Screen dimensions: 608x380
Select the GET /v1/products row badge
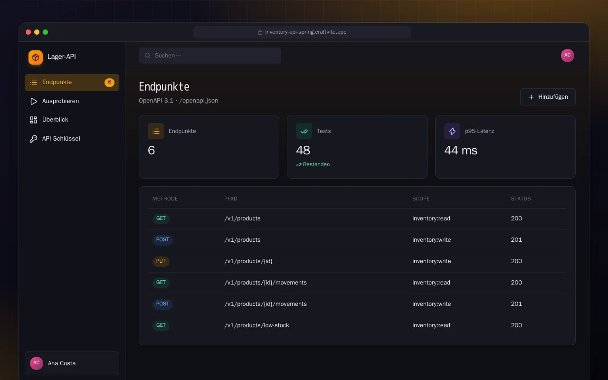[x=161, y=219]
